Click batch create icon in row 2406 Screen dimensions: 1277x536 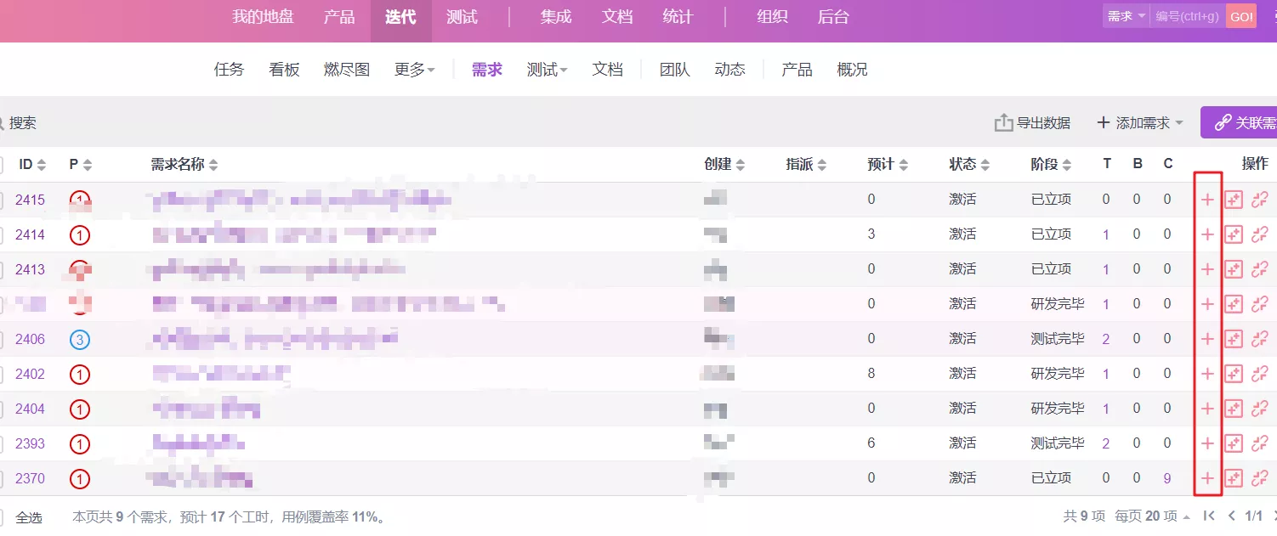[x=1234, y=339]
